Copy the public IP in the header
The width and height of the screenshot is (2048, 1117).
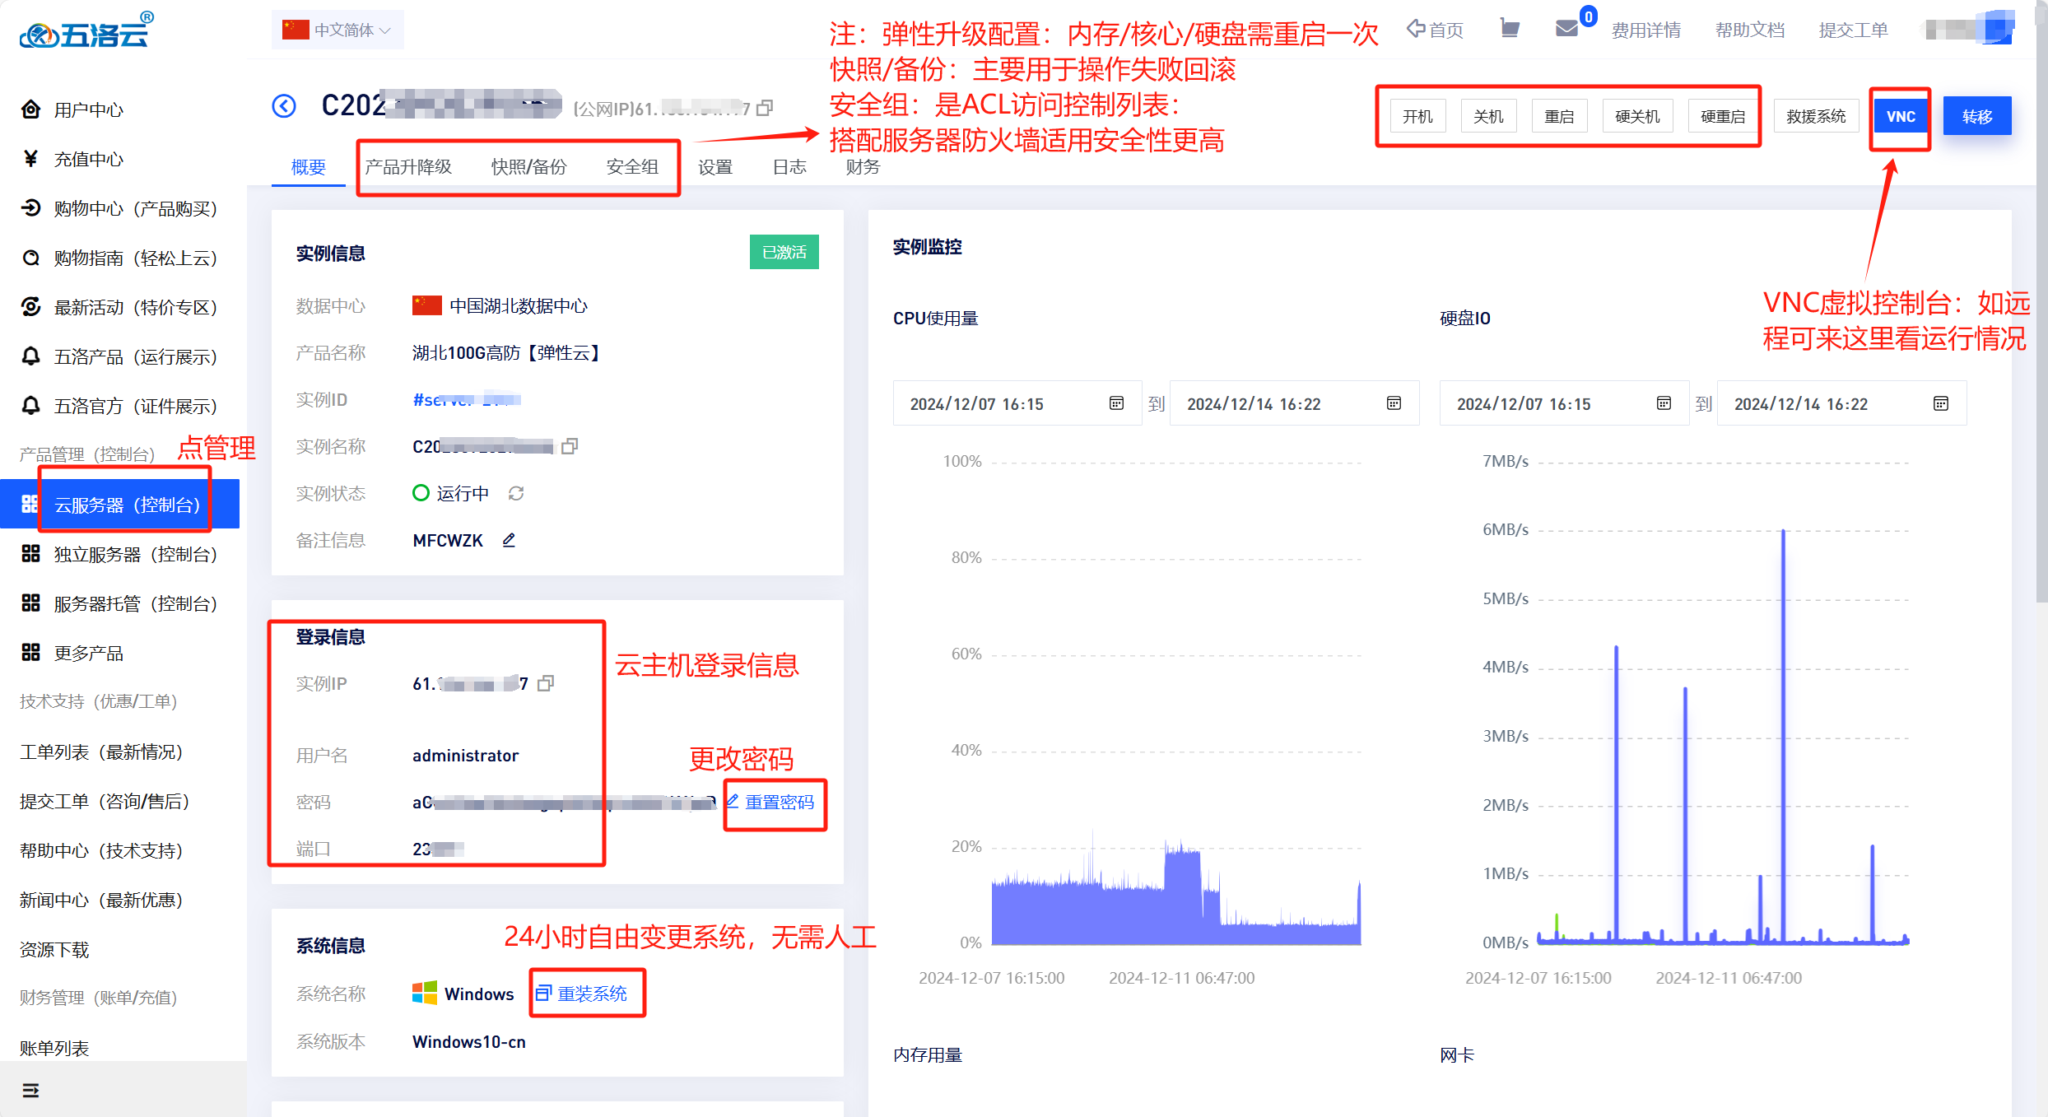tap(765, 108)
